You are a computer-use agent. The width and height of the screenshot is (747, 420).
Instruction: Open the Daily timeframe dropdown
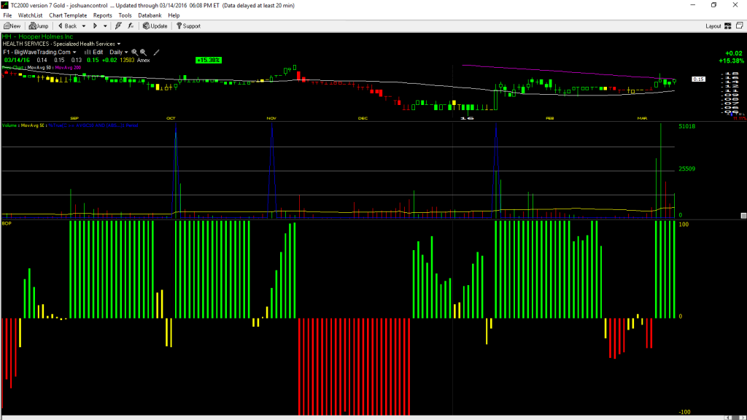point(119,52)
